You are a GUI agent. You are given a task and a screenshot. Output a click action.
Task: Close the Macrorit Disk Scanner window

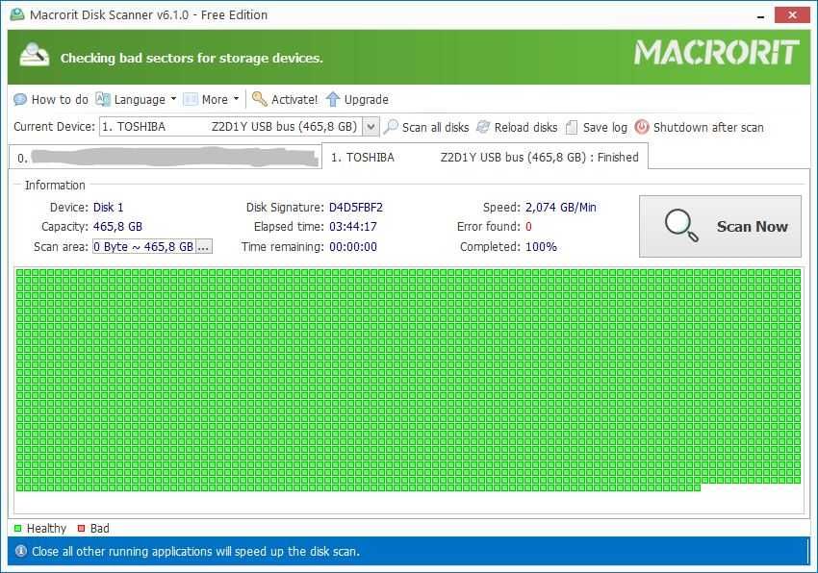tap(792, 14)
